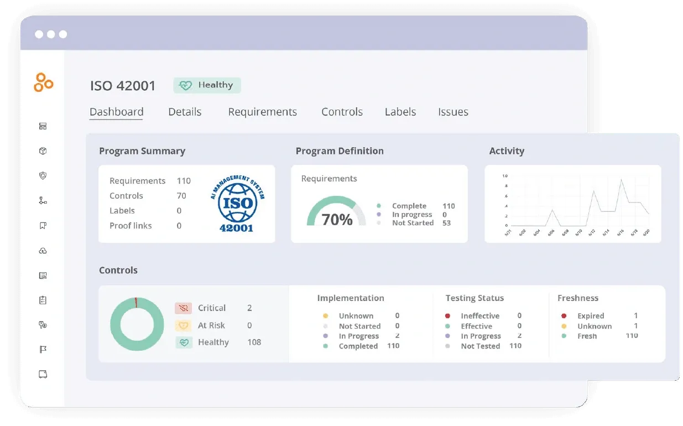Click the At Risk label

pos(211,325)
